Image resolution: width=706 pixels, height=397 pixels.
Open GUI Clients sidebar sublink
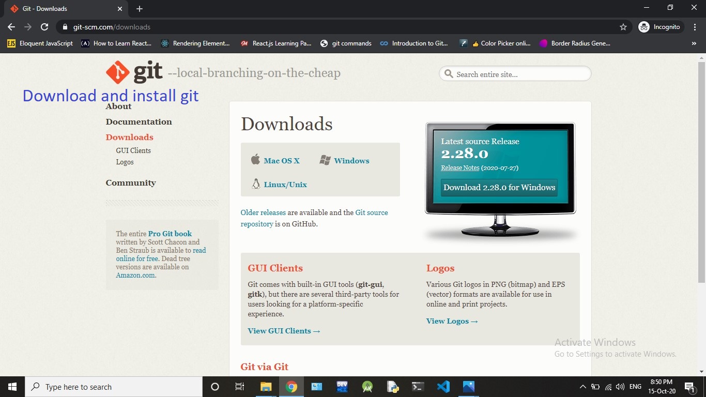[133, 150]
